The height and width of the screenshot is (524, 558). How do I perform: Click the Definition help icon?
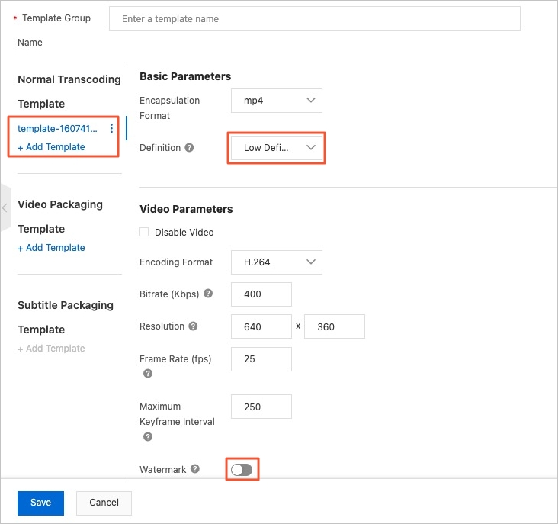(189, 148)
